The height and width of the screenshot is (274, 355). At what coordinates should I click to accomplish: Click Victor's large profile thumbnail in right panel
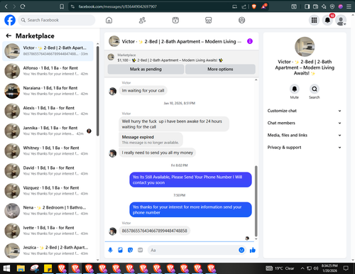pyautogui.click(x=305, y=47)
